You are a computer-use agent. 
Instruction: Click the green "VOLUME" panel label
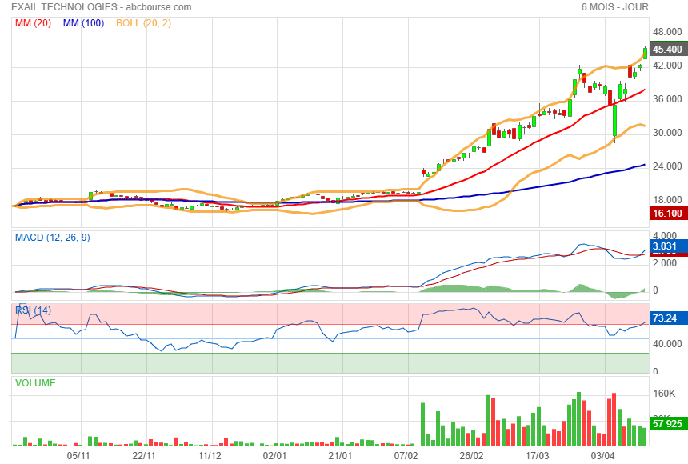35,383
